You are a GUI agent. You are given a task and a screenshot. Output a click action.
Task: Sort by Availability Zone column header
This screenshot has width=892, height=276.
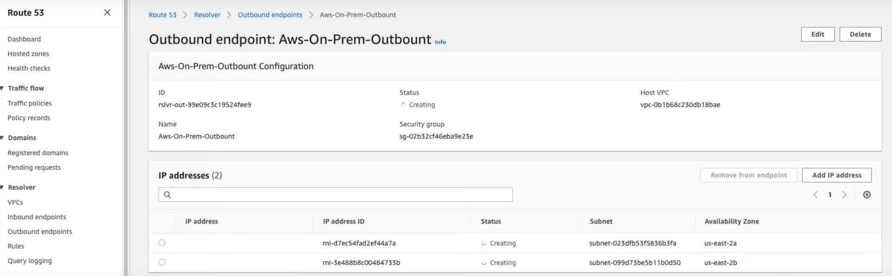732,222
